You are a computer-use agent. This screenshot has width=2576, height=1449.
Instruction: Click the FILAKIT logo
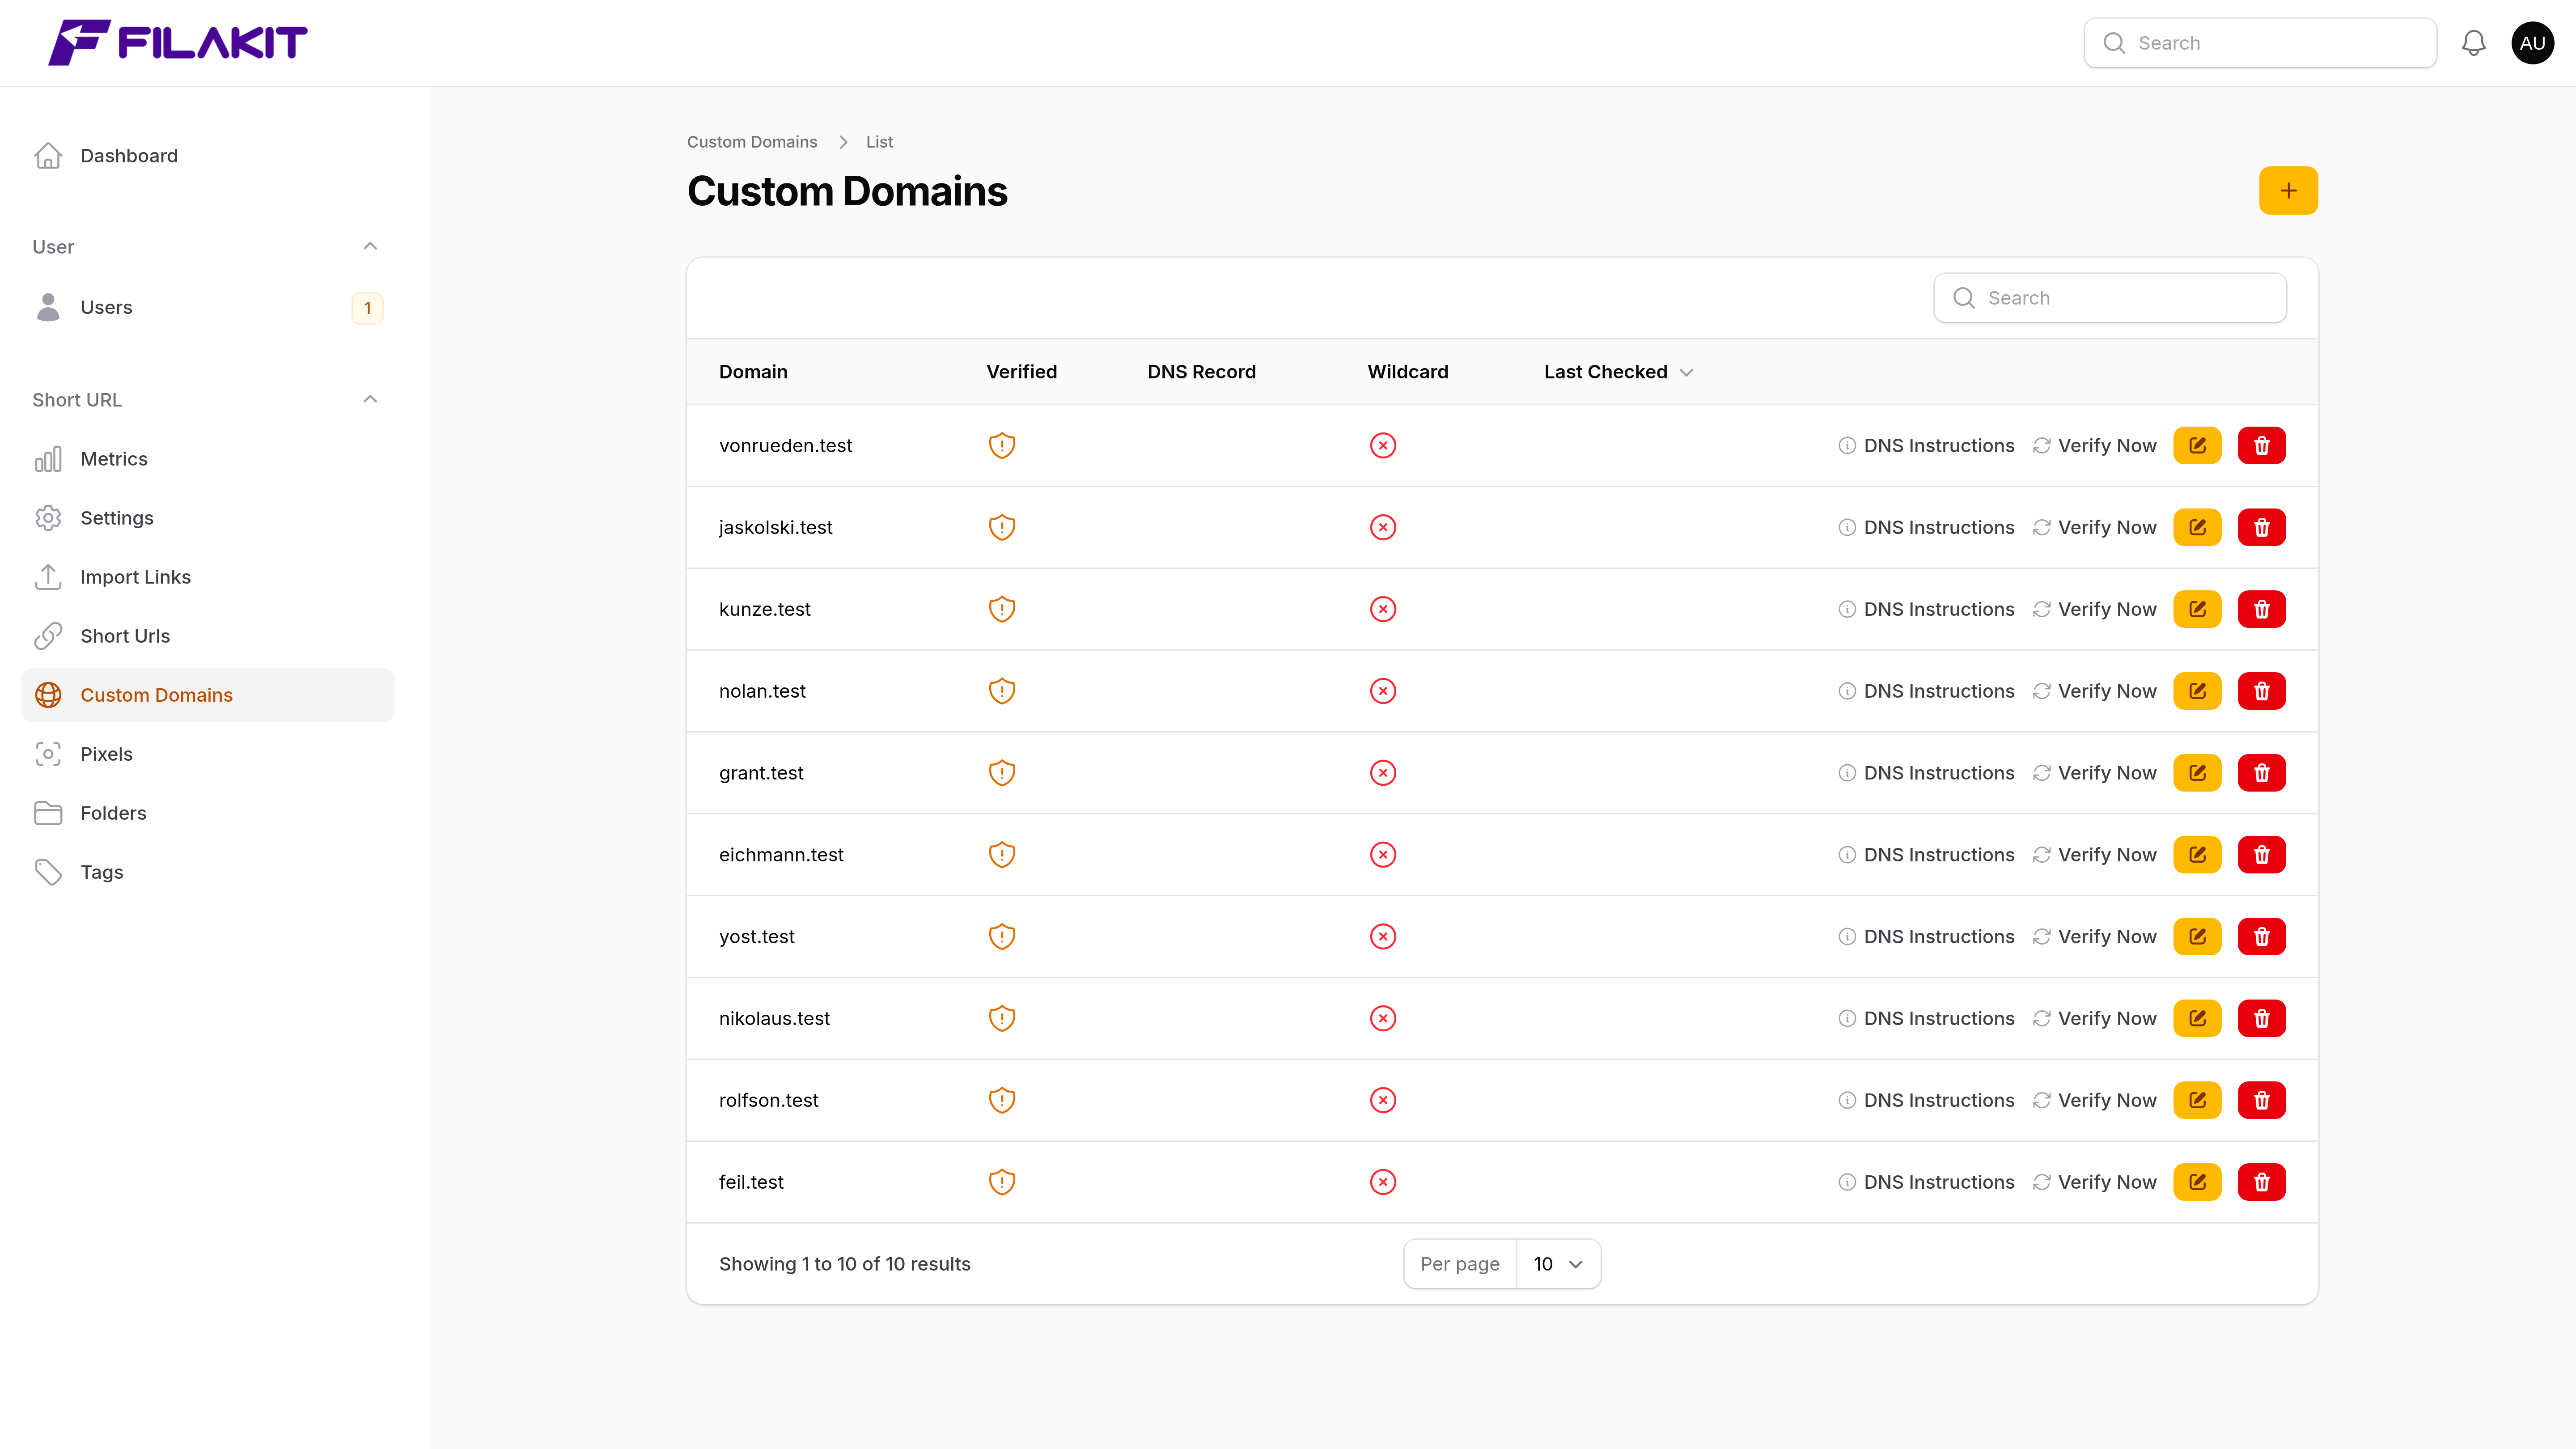click(178, 43)
